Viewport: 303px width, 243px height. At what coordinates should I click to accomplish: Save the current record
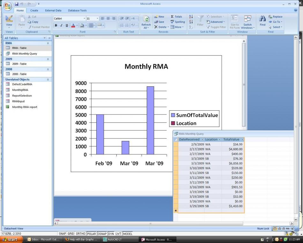coord(159,22)
